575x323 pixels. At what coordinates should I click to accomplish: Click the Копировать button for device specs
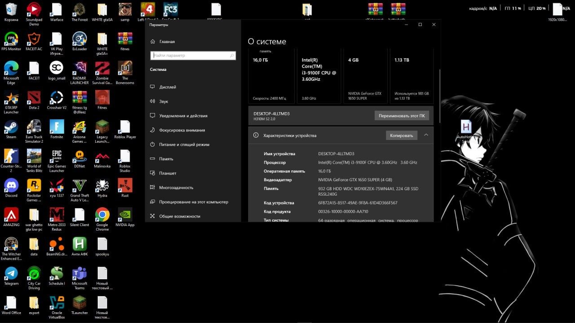402,135
